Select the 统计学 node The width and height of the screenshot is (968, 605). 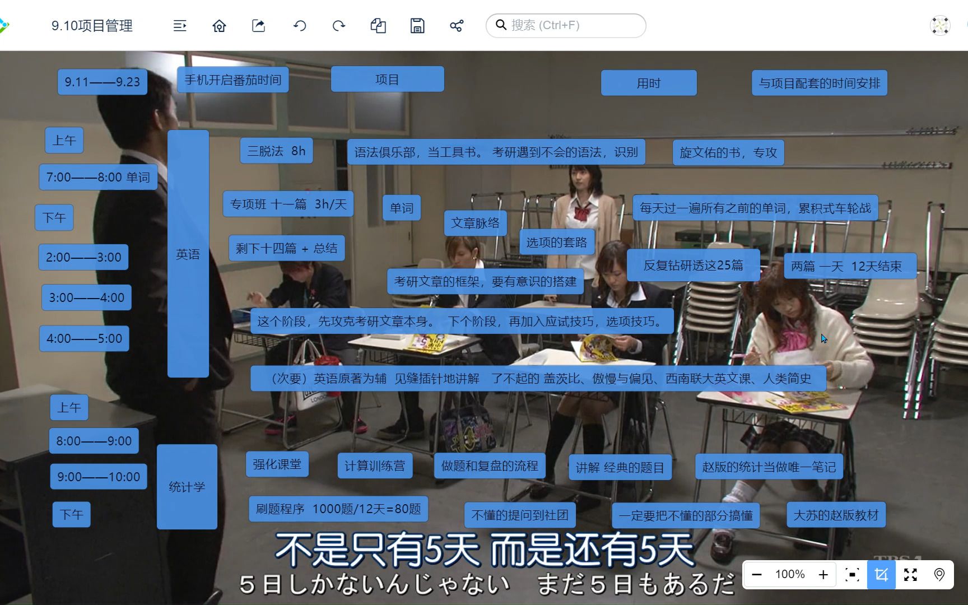pos(187,487)
